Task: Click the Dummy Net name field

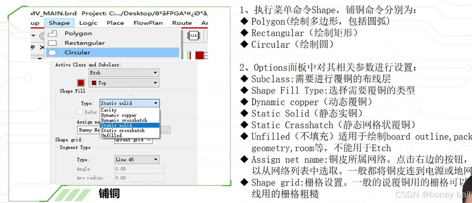Action: pos(88,130)
